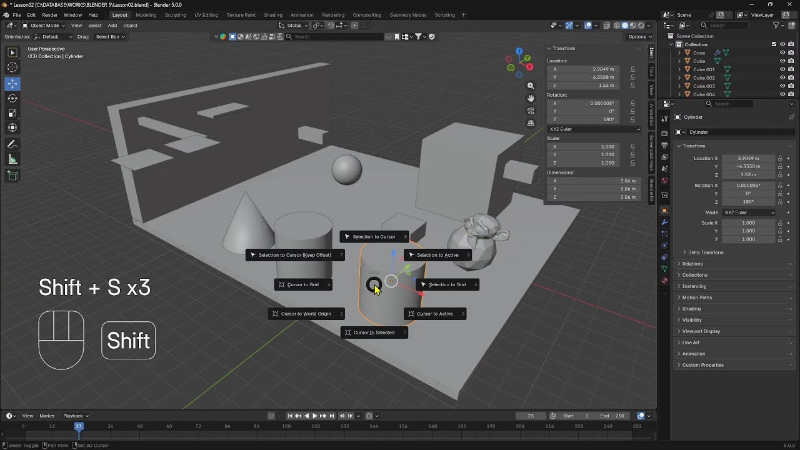Viewport: 800px width, 450px height.
Task: Open the Drag Select Box dropdown
Action: click(110, 37)
